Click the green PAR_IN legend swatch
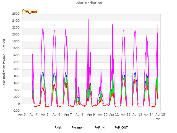177x133 pixels. 91,128
